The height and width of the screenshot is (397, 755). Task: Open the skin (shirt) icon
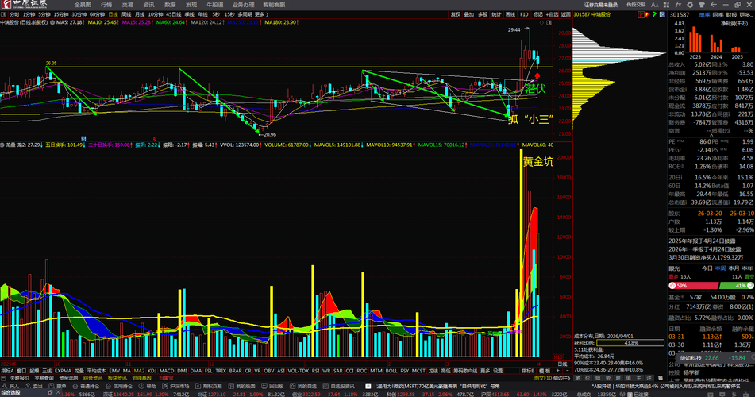click(x=702, y=5)
